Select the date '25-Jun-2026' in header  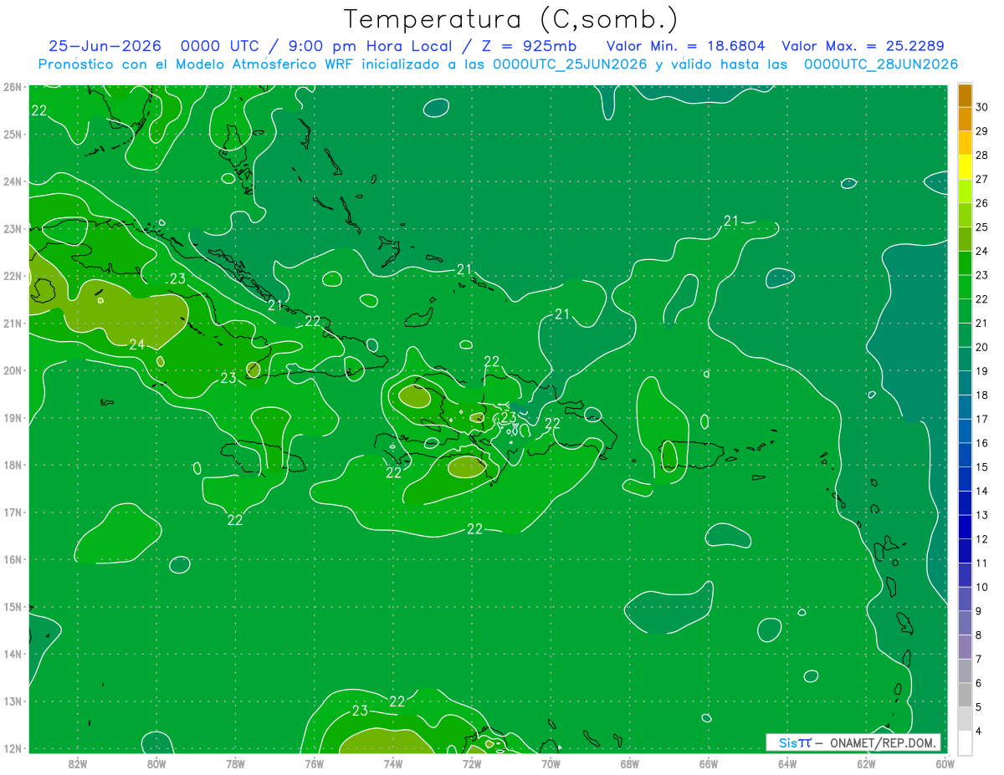click(x=105, y=46)
